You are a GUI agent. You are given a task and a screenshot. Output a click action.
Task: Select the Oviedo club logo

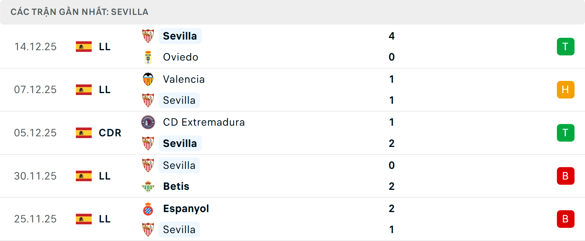(x=148, y=57)
